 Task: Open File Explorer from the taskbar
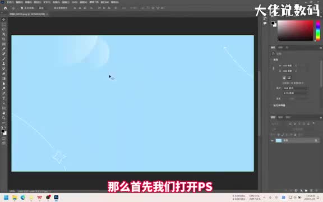coord(15,198)
